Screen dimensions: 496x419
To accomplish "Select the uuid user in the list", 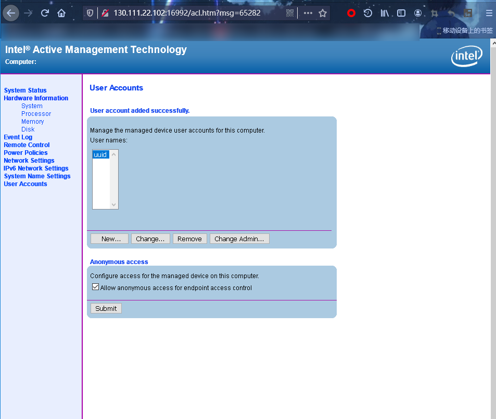I will [x=100, y=154].
